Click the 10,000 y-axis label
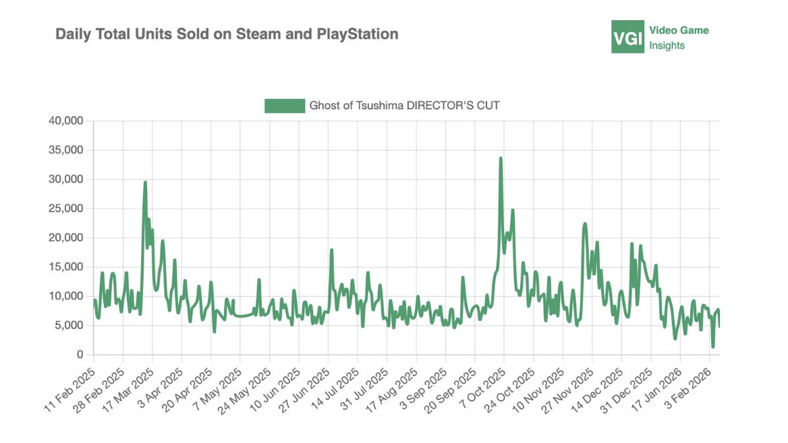This screenshot has width=788, height=443. pyautogui.click(x=66, y=296)
